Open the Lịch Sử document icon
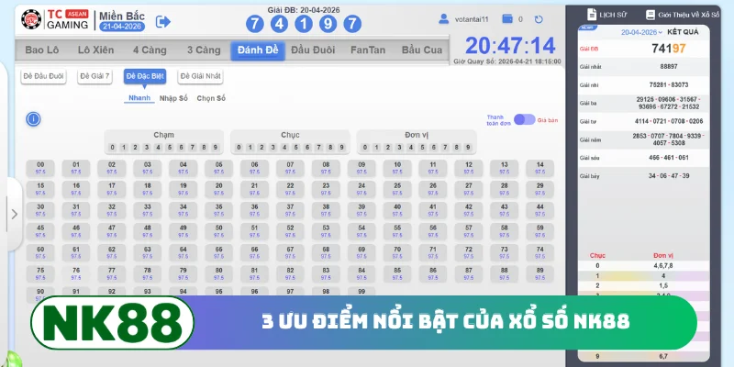 pyautogui.click(x=592, y=15)
